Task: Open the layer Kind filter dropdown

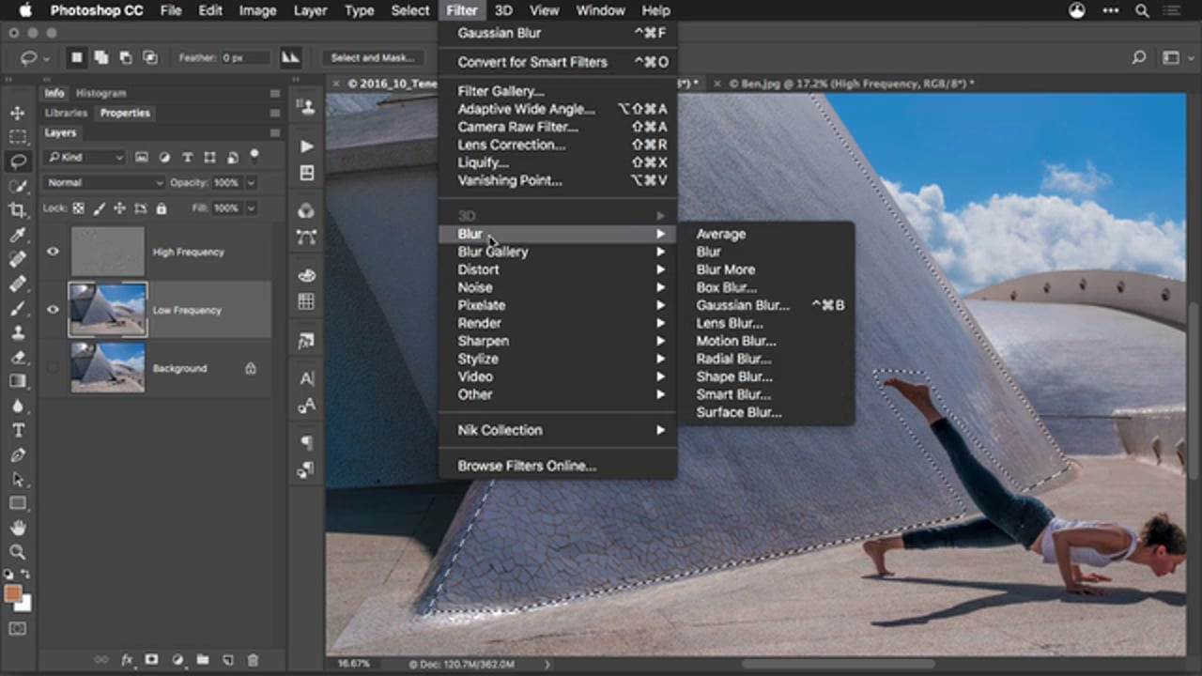Action: pos(85,157)
